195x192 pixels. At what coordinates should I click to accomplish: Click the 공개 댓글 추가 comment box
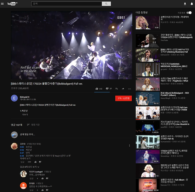[x=76, y=134]
